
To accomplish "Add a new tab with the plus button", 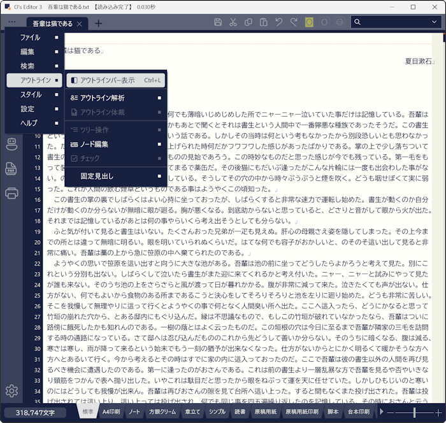I will pos(98,24).
